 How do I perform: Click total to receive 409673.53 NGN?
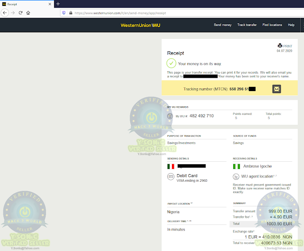tap(276, 243)
